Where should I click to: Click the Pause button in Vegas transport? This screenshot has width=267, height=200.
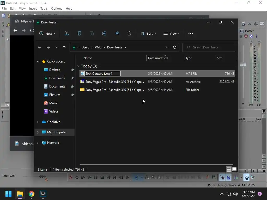[96, 178]
